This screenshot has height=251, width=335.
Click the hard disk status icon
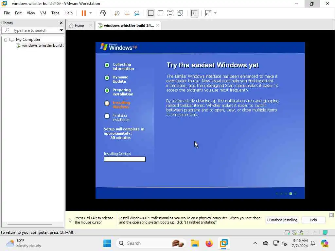click(x=287, y=232)
